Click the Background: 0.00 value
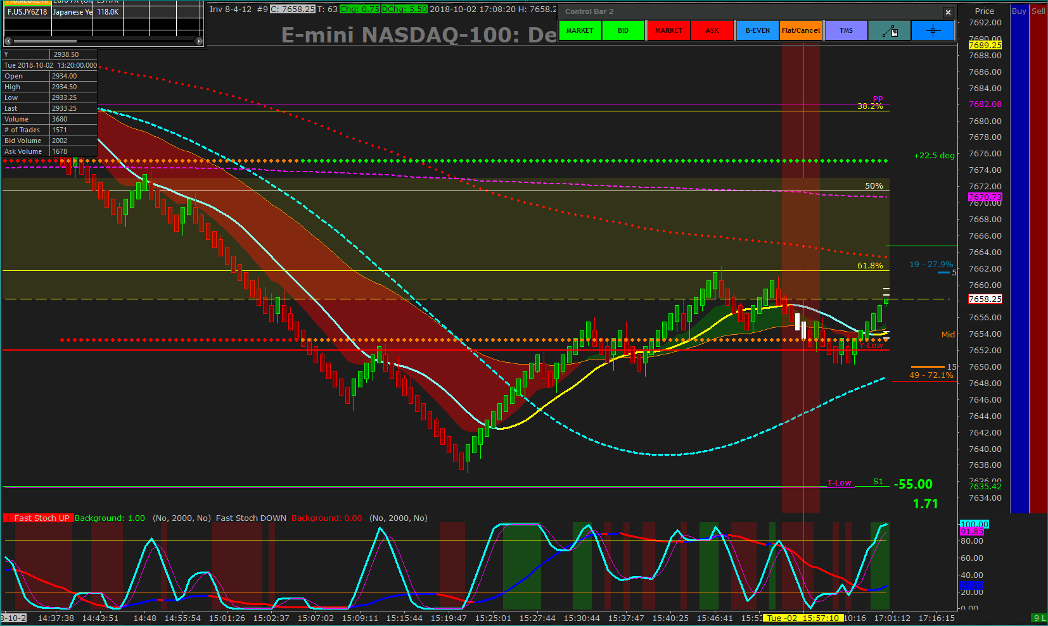1048x626 pixels. pyautogui.click(x=327, y=518)
